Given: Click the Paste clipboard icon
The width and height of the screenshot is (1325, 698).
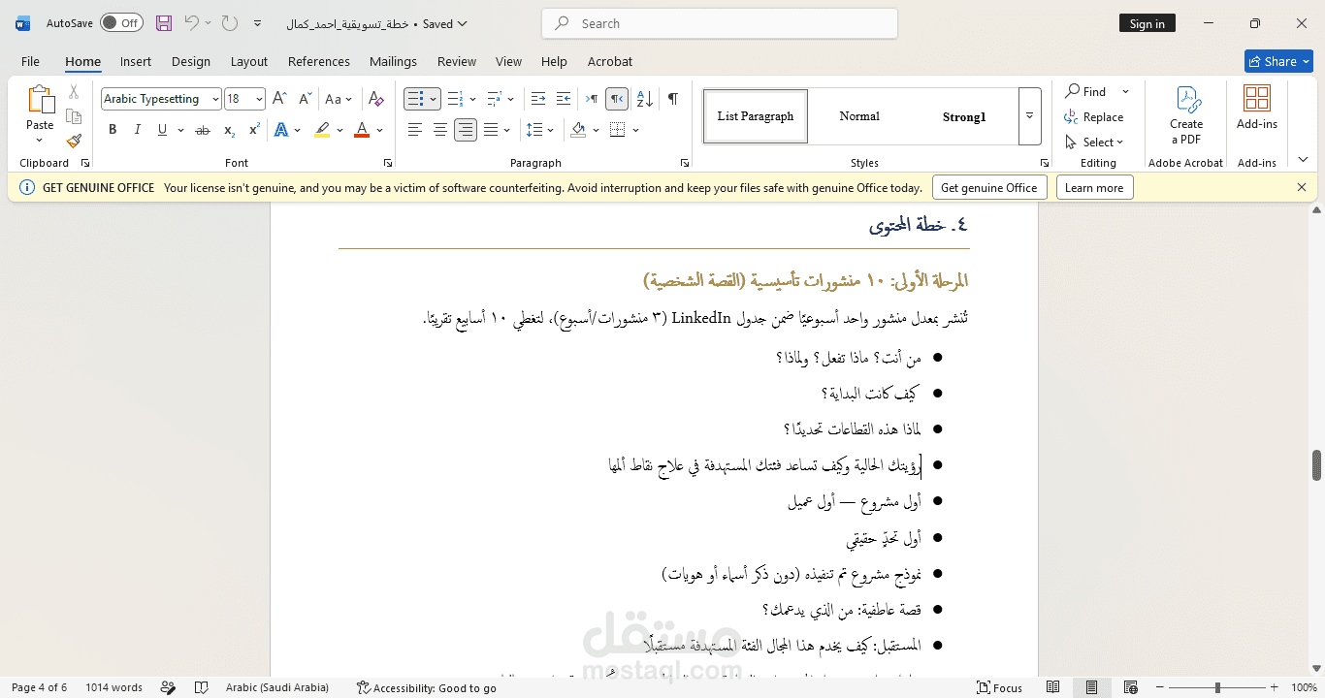Looking at the screenshot, I should point(40,100).
